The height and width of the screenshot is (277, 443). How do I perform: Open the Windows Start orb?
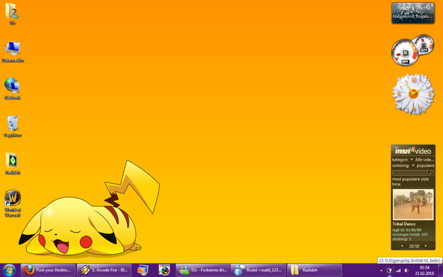click(x=9, y=270)
